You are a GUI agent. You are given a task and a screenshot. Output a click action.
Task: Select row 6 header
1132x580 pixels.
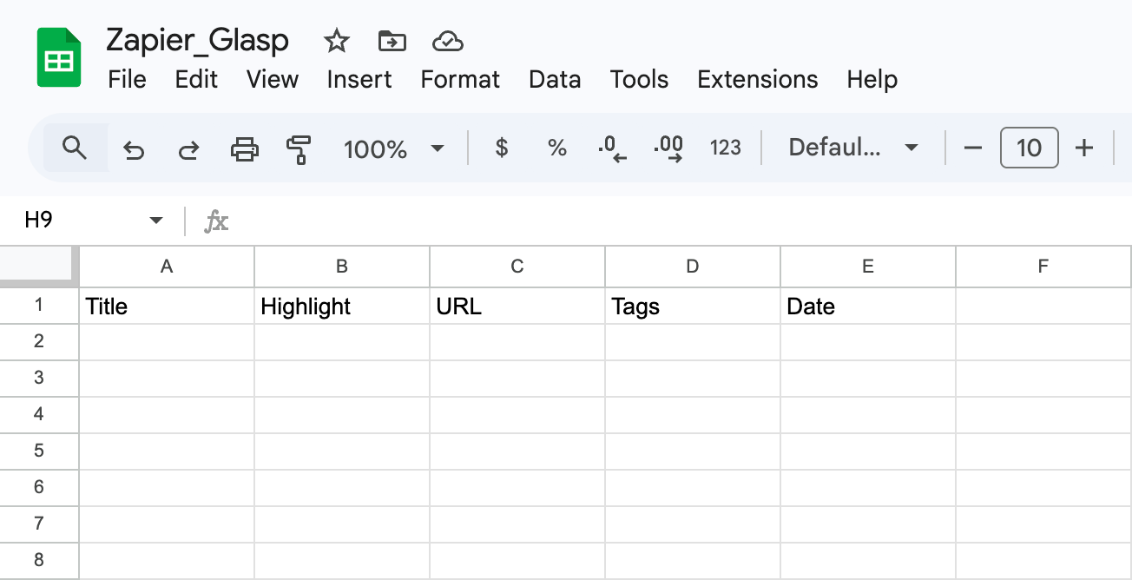click(x=39, y=488)
